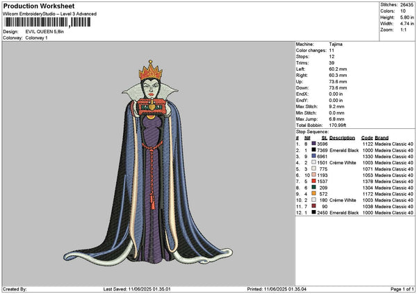Click the 'Created By:' footer label
Image resolution: width=417 pixels, height=294 pixels.
click(15, 289)
